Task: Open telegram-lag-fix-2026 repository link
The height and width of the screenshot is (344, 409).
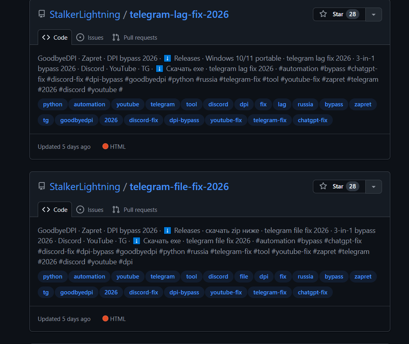Action: tap(179, 15)
